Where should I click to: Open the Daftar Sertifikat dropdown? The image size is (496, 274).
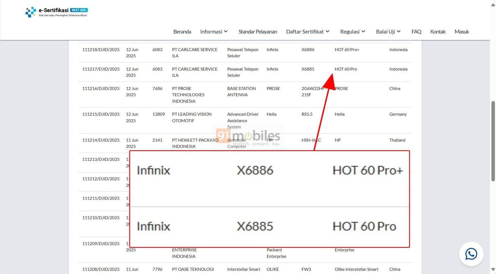pyautogui.click(x=307, y=31)
